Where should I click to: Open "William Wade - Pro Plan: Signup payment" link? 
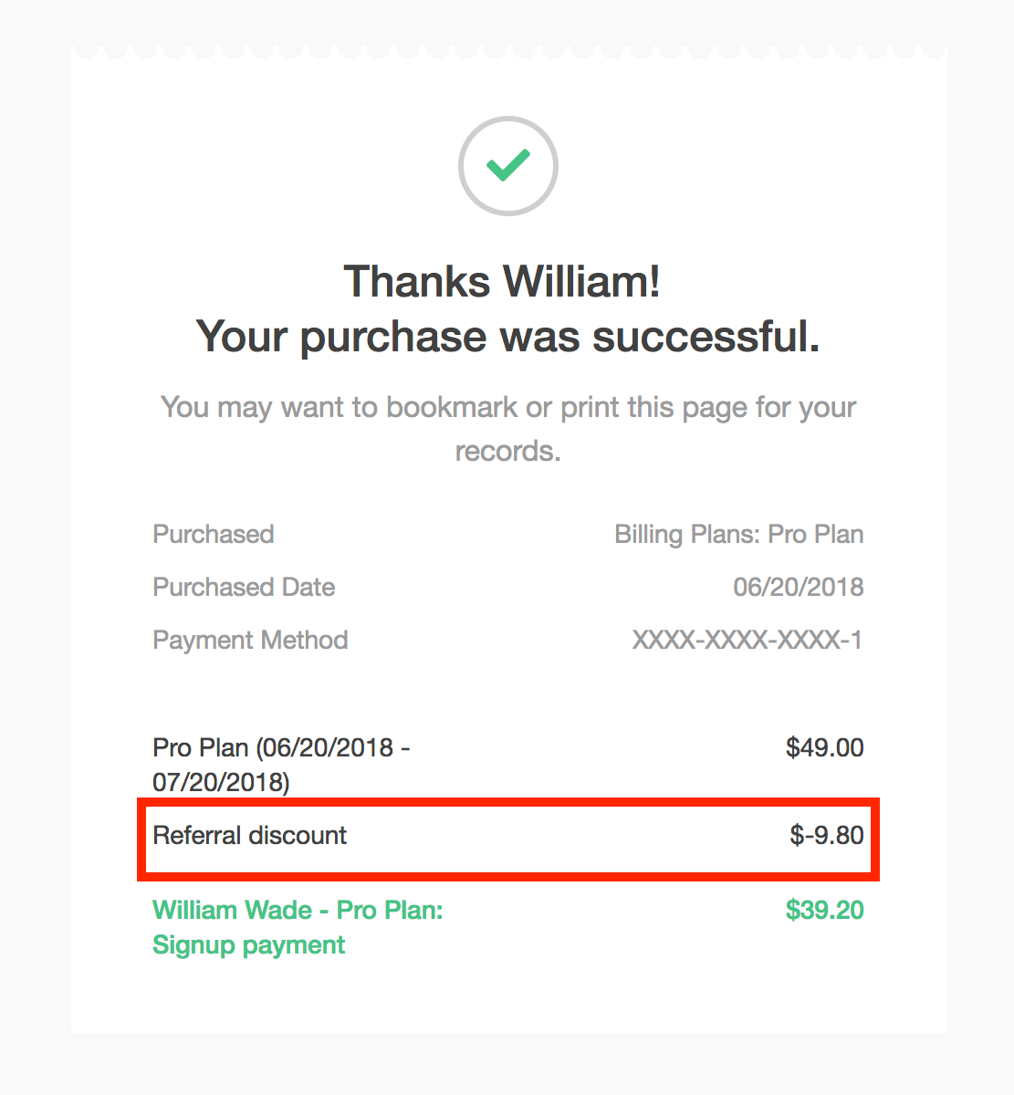click(298, 927)
